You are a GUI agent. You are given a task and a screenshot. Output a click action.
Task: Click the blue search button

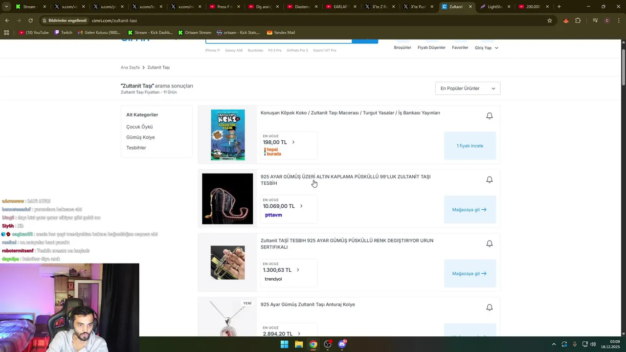tap(365, 41)
